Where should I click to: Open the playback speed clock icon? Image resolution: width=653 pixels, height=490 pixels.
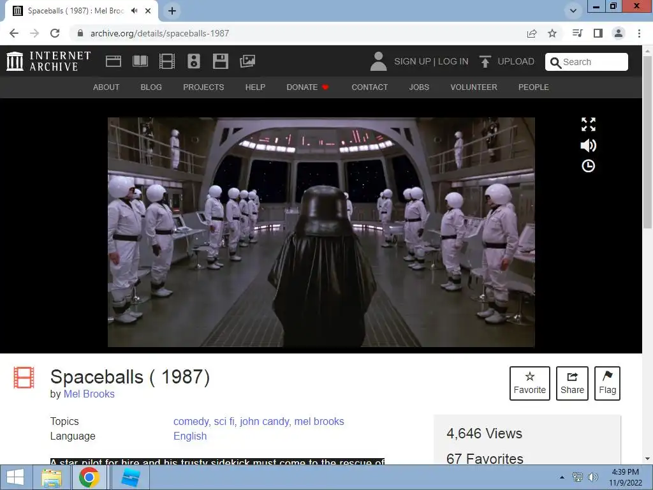click(x=588, y=167)
